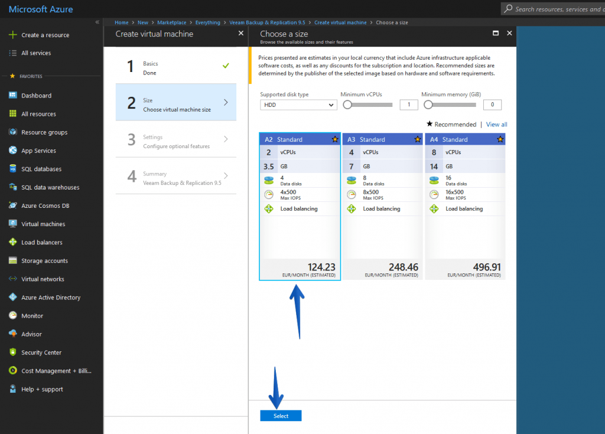
Task: Click the Everything breadcrumb link
Action: coord(207,22)
